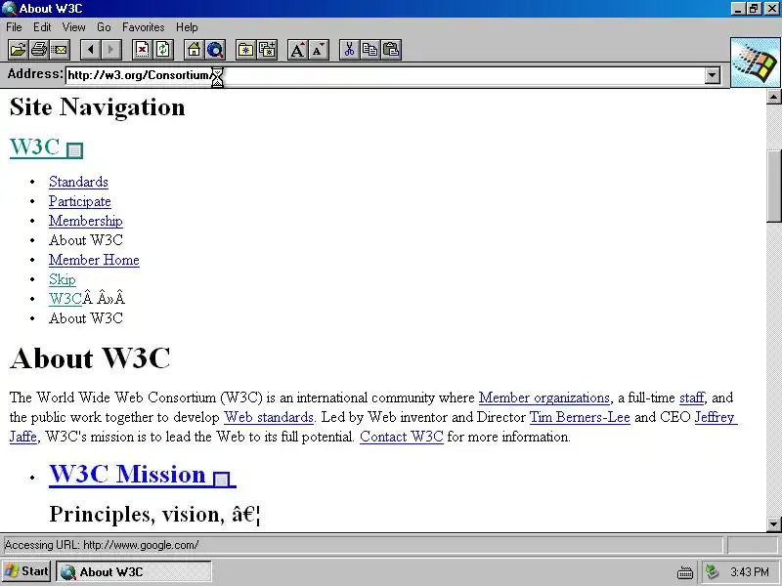Click the small page icon next to the W3C Mission link
The image size is (782, 586).
click(222, 479)
